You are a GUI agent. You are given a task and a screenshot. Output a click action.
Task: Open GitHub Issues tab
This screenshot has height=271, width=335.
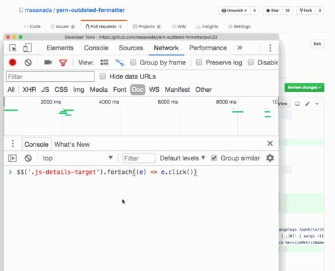tap(62, 26)
